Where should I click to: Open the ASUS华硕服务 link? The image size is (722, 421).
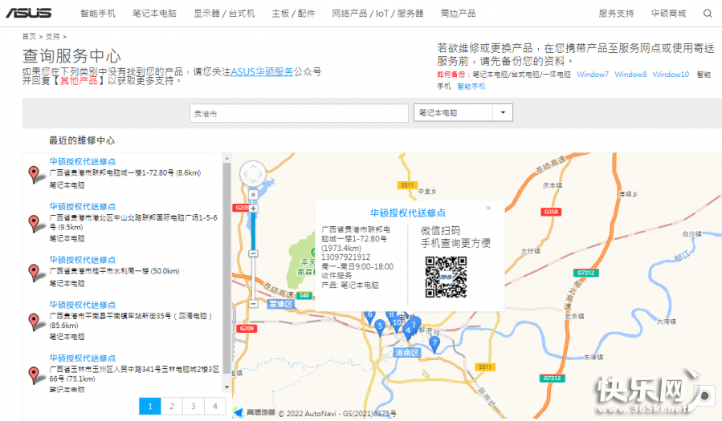262,71
